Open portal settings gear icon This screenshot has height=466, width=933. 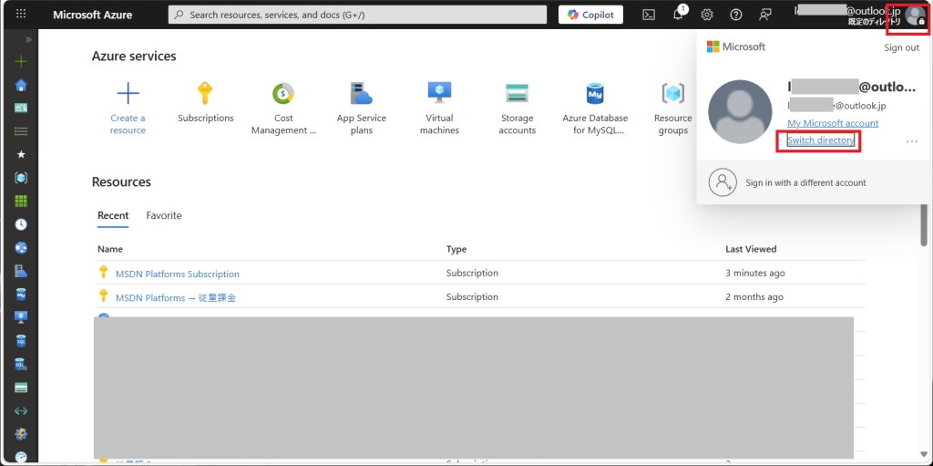(706, 15)
